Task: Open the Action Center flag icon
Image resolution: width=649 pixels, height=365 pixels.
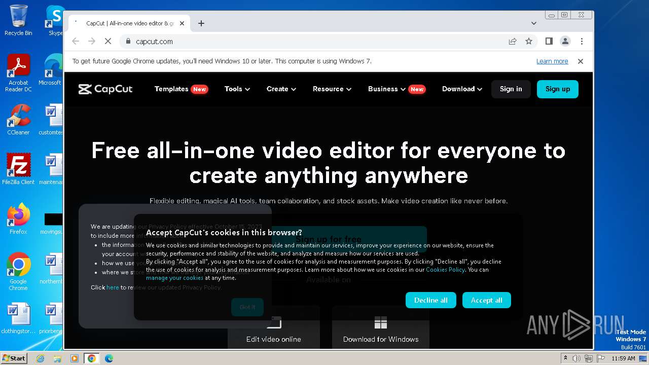Action: point(600,358)
